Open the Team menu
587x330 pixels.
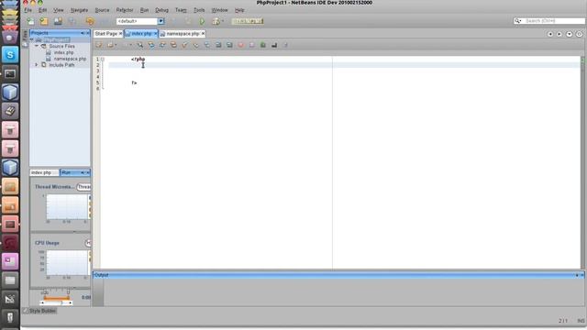[181, 10]
